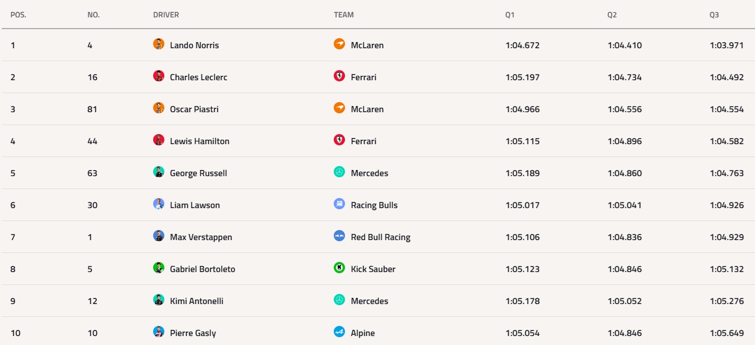This screenshot has width=755, height=345.
Task: Click the McLaren logo in Oscar Piastri's row
Action: coord(339,108)
